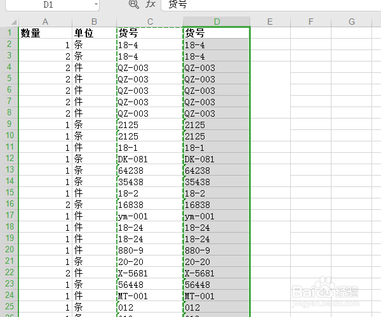Click cell D21 with 20-20

pyautogui.click(x=217, y=261)
